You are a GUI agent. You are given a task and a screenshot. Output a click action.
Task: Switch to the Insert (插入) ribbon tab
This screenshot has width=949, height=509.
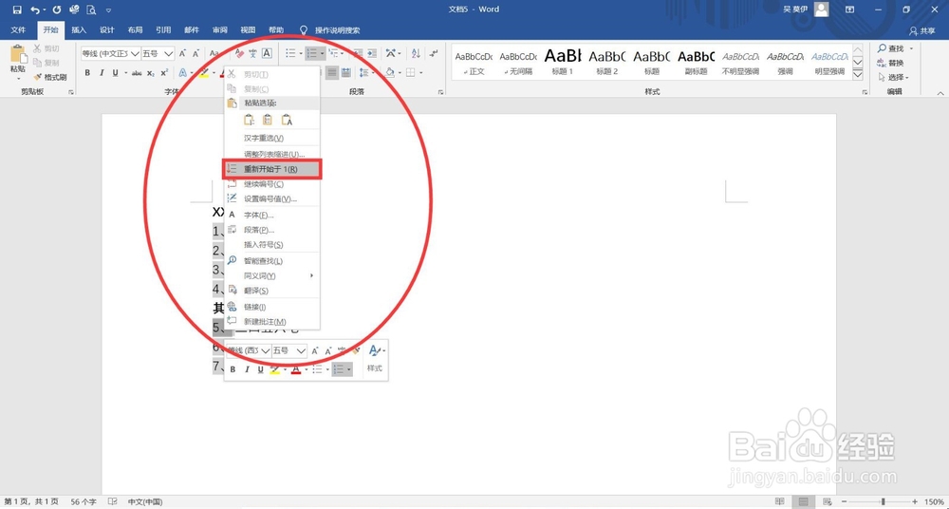pyautogui.click(x=79, y=29)
